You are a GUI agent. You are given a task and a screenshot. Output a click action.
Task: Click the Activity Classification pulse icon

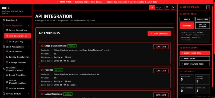(4, 69)
